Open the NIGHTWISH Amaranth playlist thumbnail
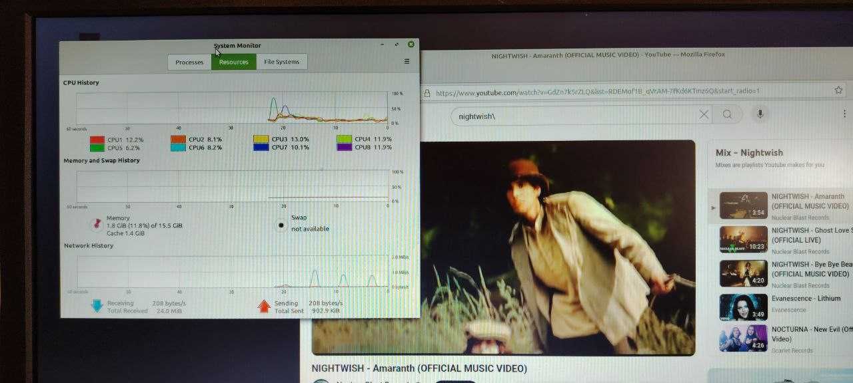The width and height of the screenshot is (853, 383). point(743,205)
